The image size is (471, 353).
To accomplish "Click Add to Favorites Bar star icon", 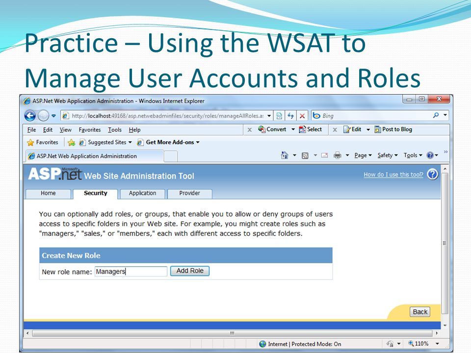I will point(71,142).
